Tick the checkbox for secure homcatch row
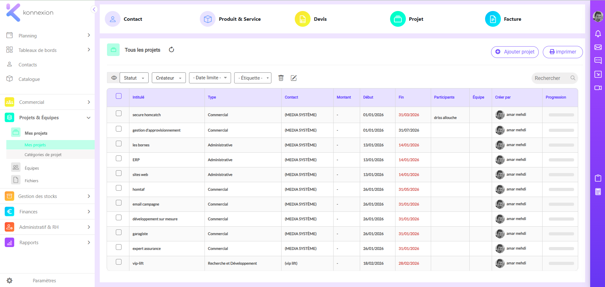This screenshot has width=605, height=287. pyautogui.click(x=119, y=113)
